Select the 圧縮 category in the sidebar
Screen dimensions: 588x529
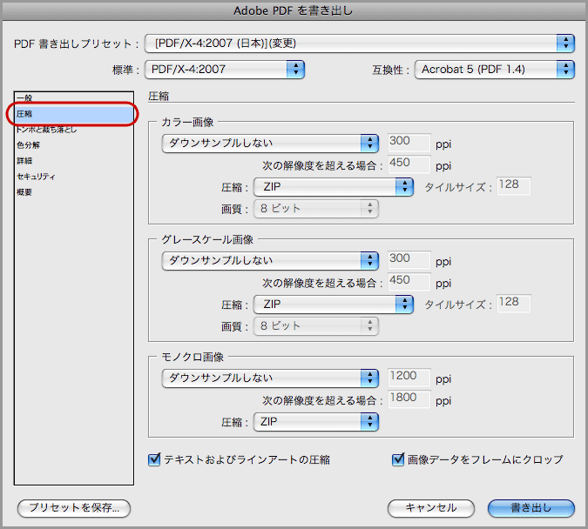(24, 114)
